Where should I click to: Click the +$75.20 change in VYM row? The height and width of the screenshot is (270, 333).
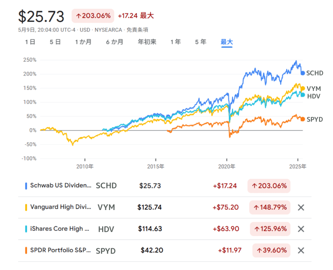pyautogui.click(x=226, y=207)
